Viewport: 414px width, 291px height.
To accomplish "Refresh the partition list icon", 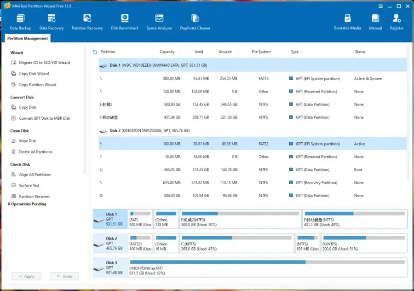I will [95, 52].
